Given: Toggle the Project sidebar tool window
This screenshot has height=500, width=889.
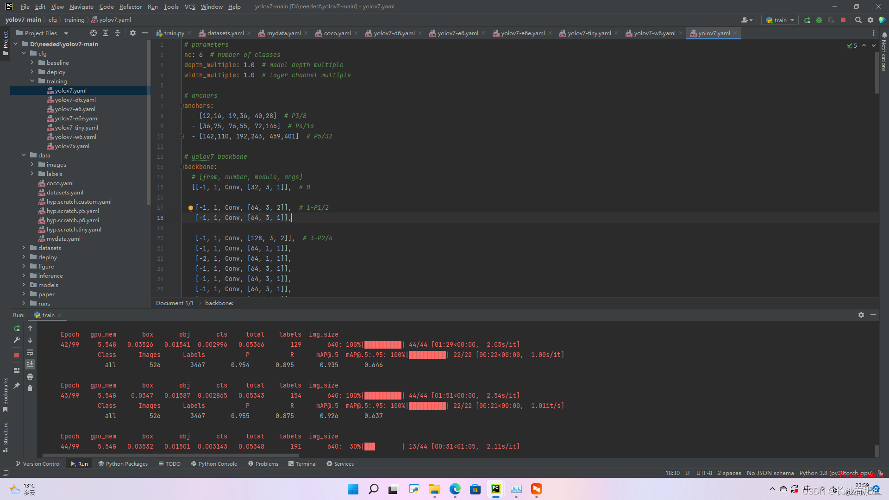Looking at the screenshot, I should pos(5,43).
